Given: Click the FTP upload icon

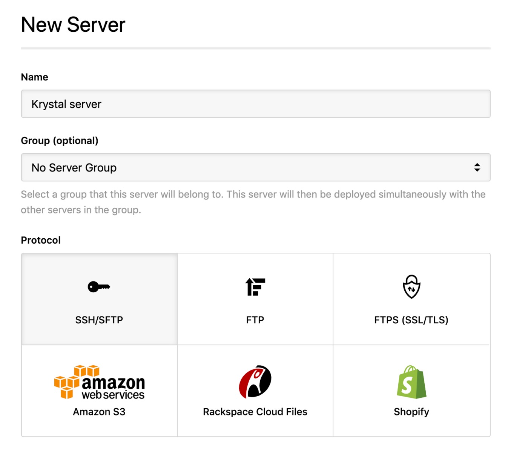Looking at the screenshot, I should [x=255, y=287].
